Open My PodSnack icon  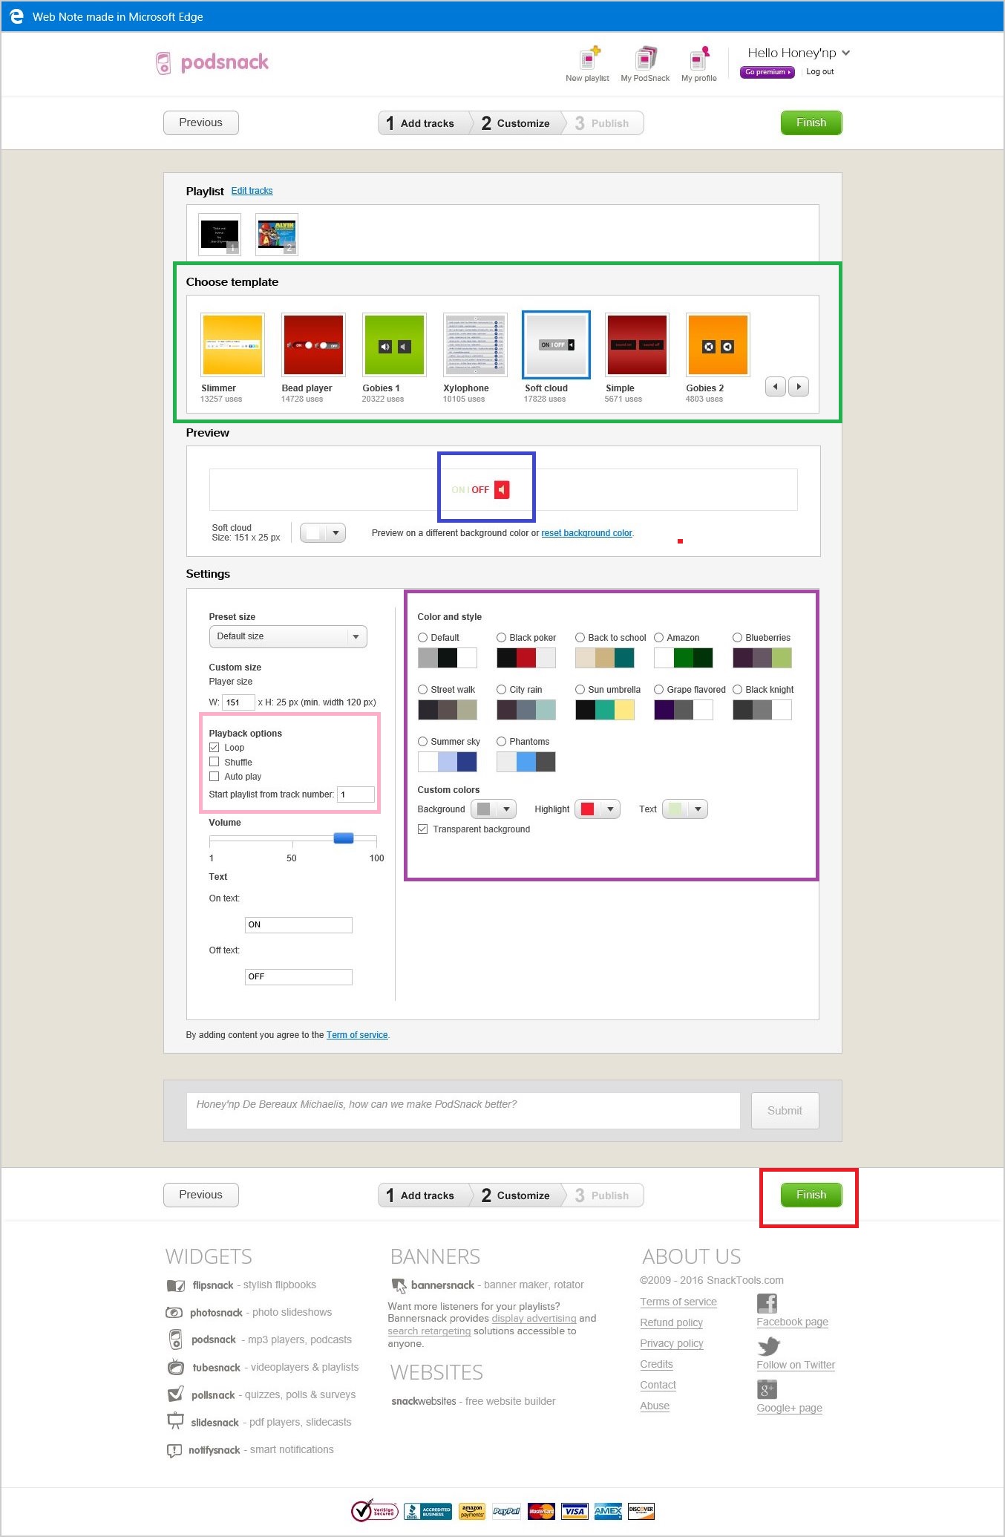pyautogui.click(x=645, y=59)
